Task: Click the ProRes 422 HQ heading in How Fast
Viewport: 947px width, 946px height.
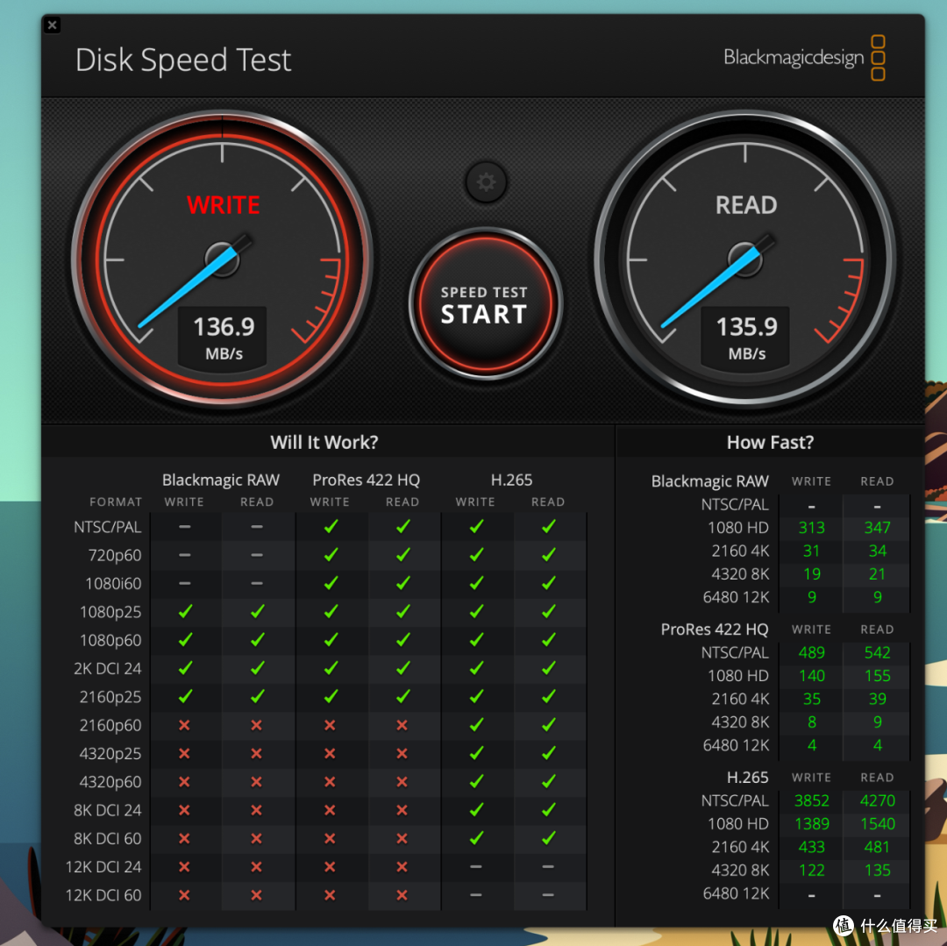Action: point(715,629)
